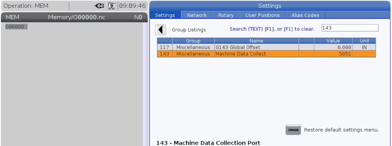Click the search field containing 143
The height and width of the screenshot is (146, 392).
click(350, 28)
